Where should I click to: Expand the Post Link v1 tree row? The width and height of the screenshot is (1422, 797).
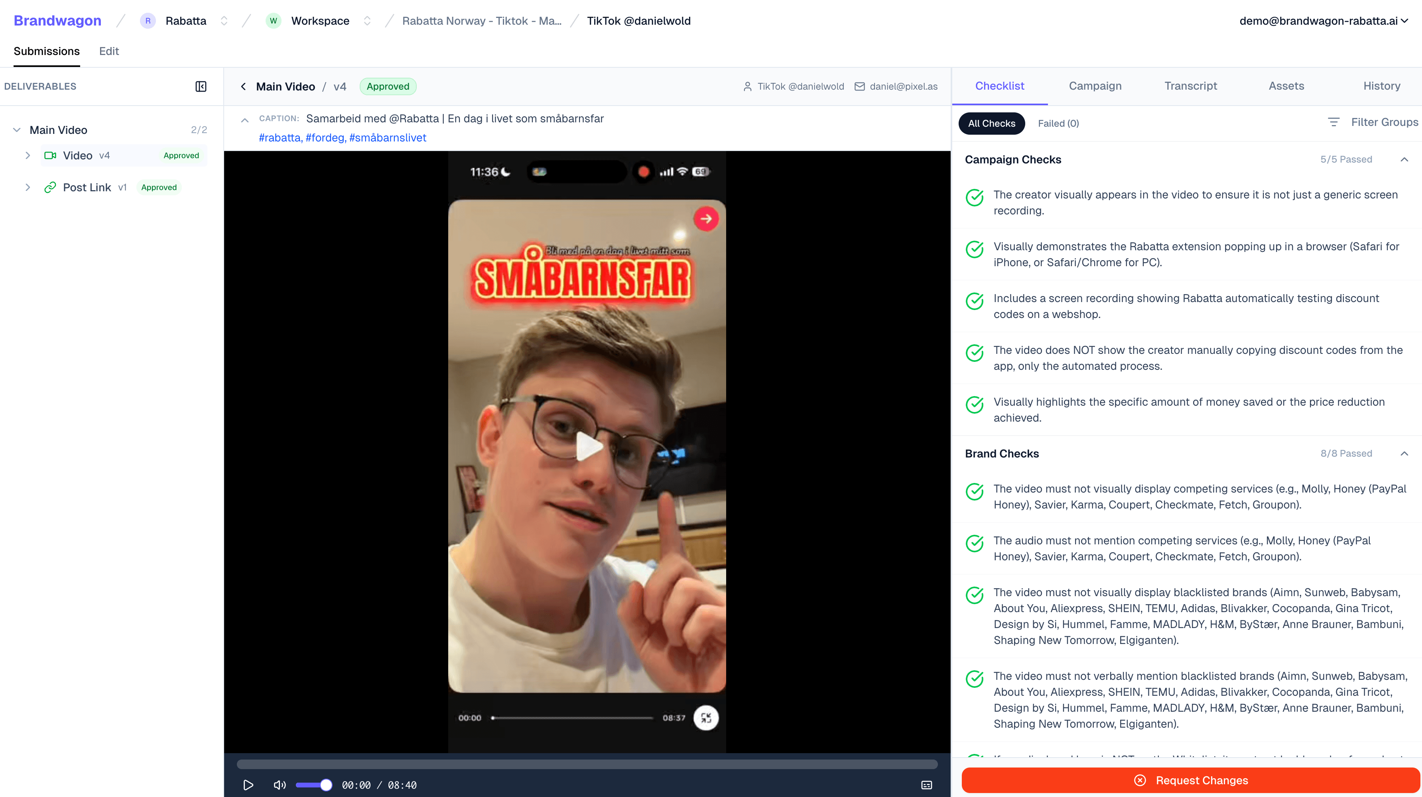[x=28, y=188]
